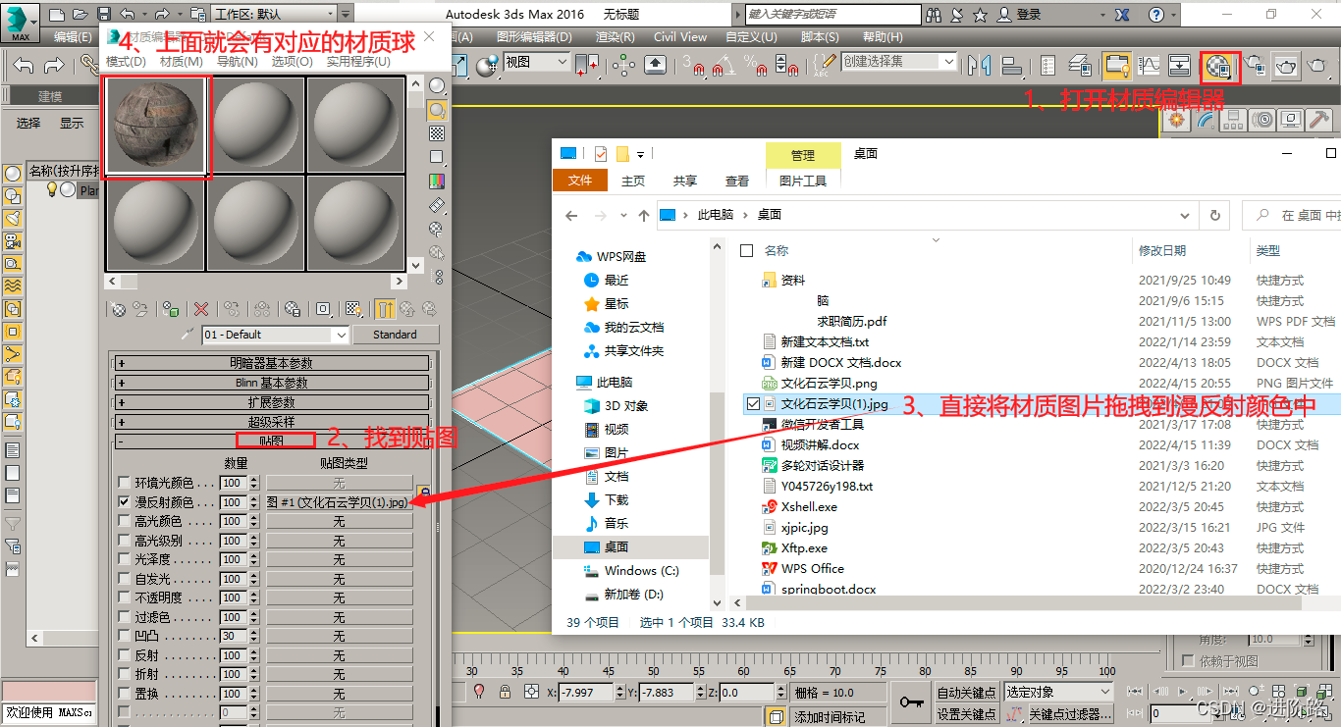Click Get Material icon in Material Editor
This screenshot has width=1341, height=727.
[119, 309]
